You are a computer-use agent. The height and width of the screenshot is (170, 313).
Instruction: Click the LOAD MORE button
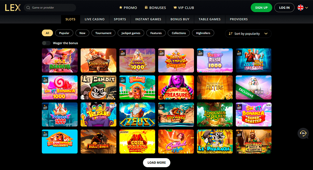(157, 162)
